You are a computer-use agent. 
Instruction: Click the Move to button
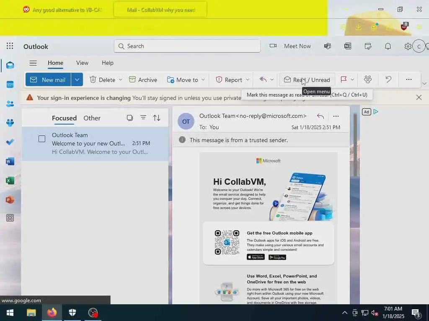pyautogui.click(x=182, y=80)
